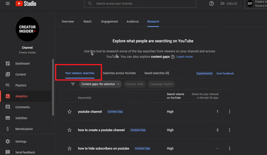Open Comments from the sidebar

click(22, 107)
